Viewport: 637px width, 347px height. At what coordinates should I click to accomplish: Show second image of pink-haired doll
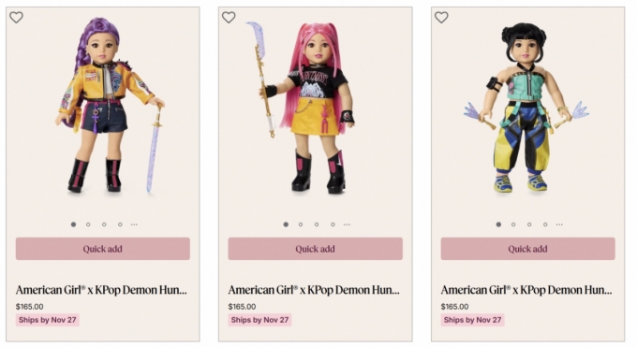point(301,224)
